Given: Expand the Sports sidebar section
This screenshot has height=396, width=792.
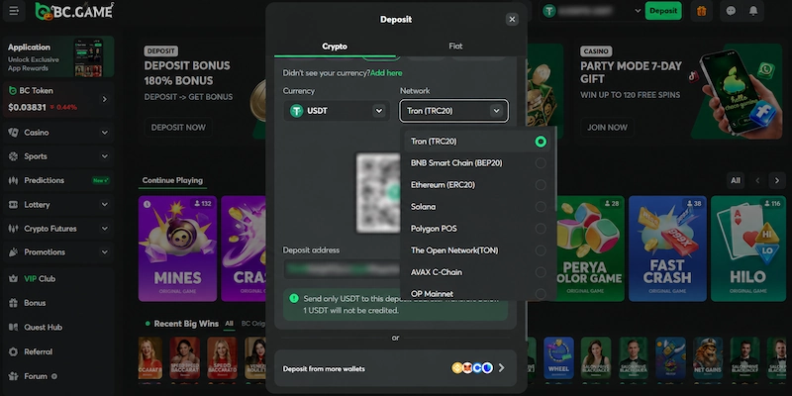Looking at the screenshot, I should click(x=105, y=156).
